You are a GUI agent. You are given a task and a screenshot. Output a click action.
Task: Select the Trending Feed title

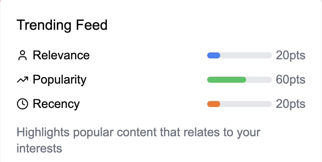tap(62, 25)
